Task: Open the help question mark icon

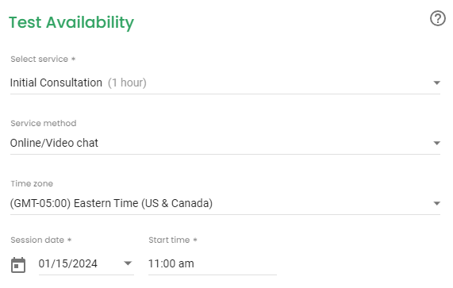Action: click(438, 18)
